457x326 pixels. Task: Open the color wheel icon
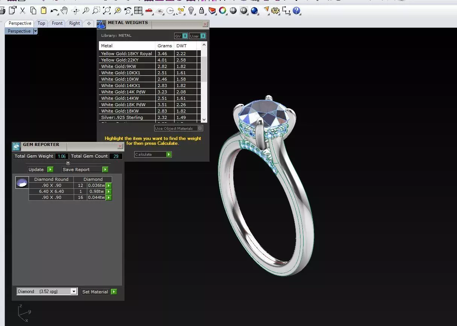click(223, 11)
